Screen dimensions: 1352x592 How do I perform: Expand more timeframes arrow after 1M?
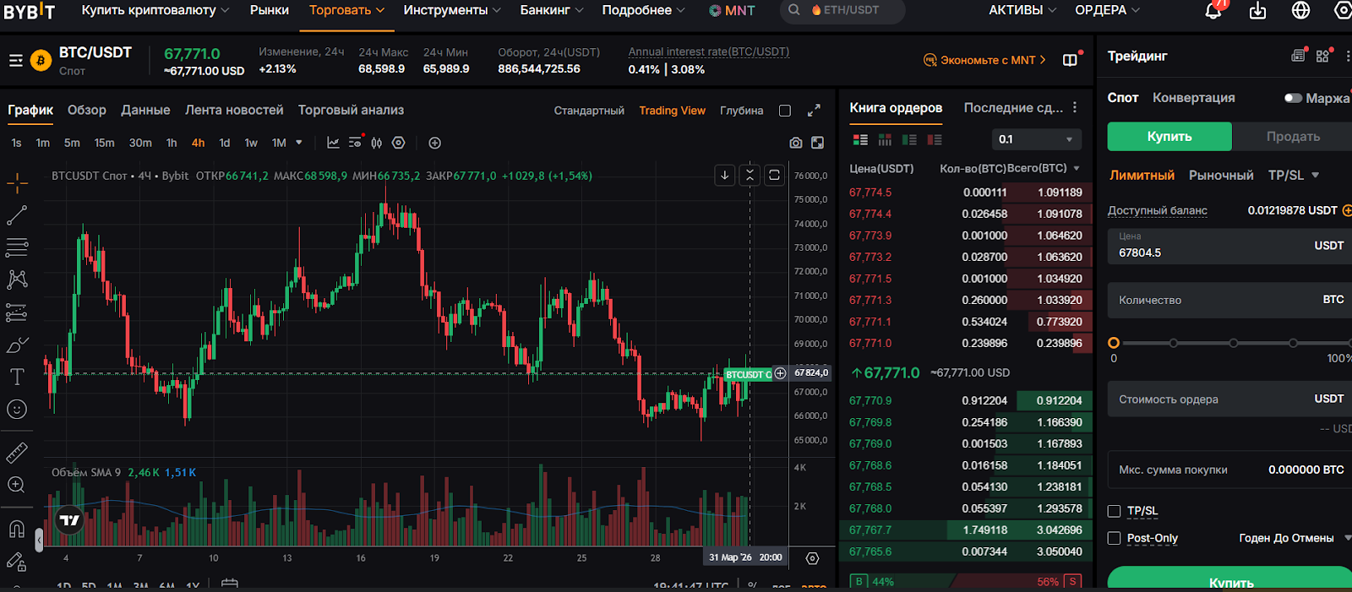(x=298, y=143)
